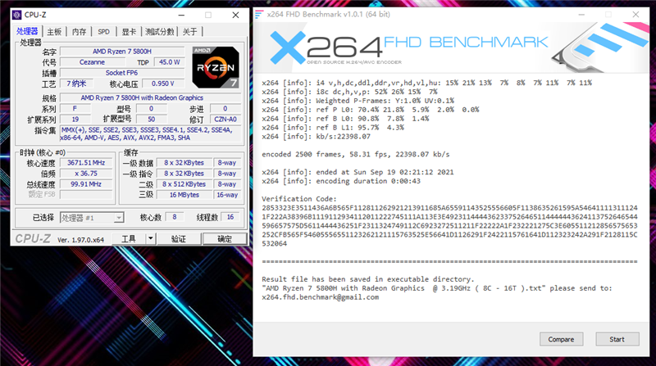Open the SPD tab in CPU-Z
The width and height of the screenshot is (656, 366).
pyautogui.click(x=103, y=32)
